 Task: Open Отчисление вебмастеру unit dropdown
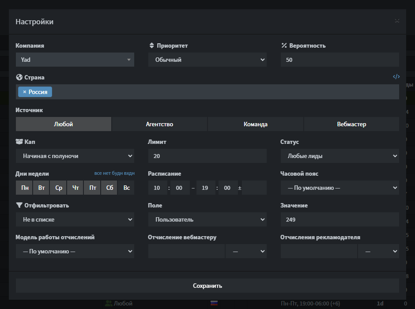[246, 251]
